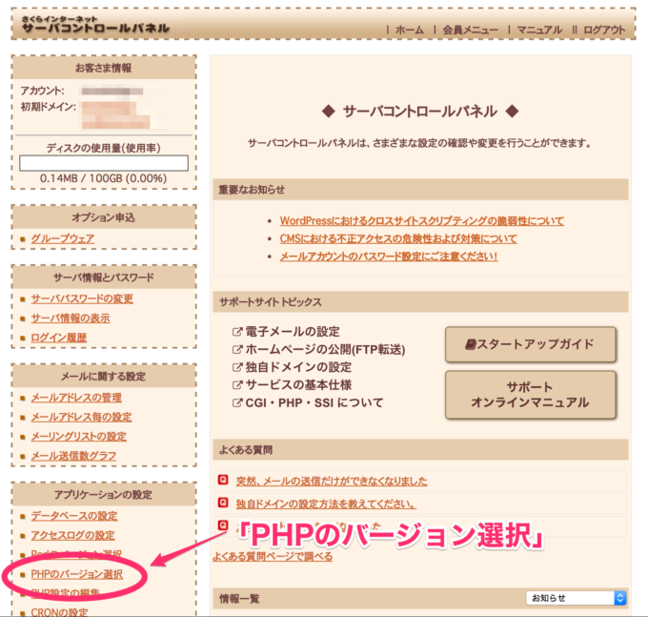Viewport: 648px width, 617px height.
Task: Open メール送信数グラフ link
Action: click(x=73, y=456)
